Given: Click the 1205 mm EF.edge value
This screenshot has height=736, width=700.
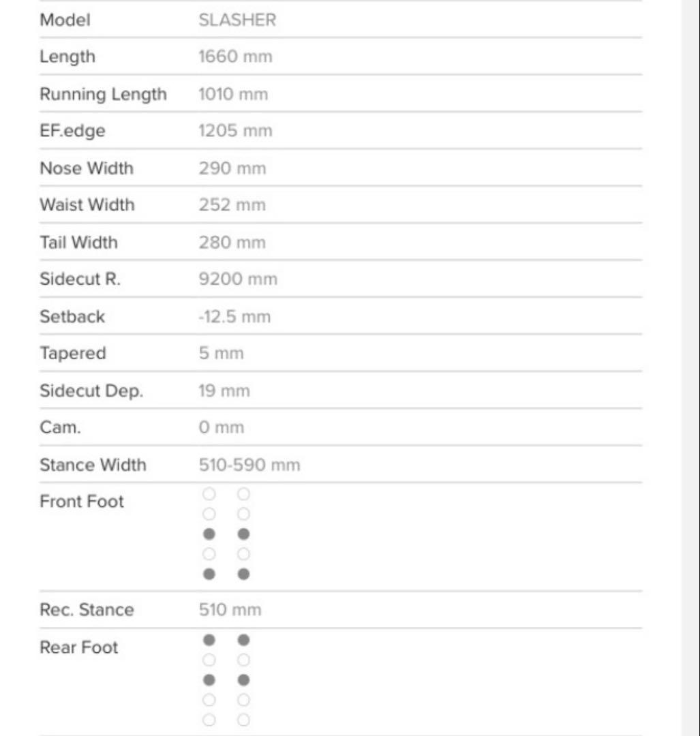Looking at the screenshot, I should [234, 131].
